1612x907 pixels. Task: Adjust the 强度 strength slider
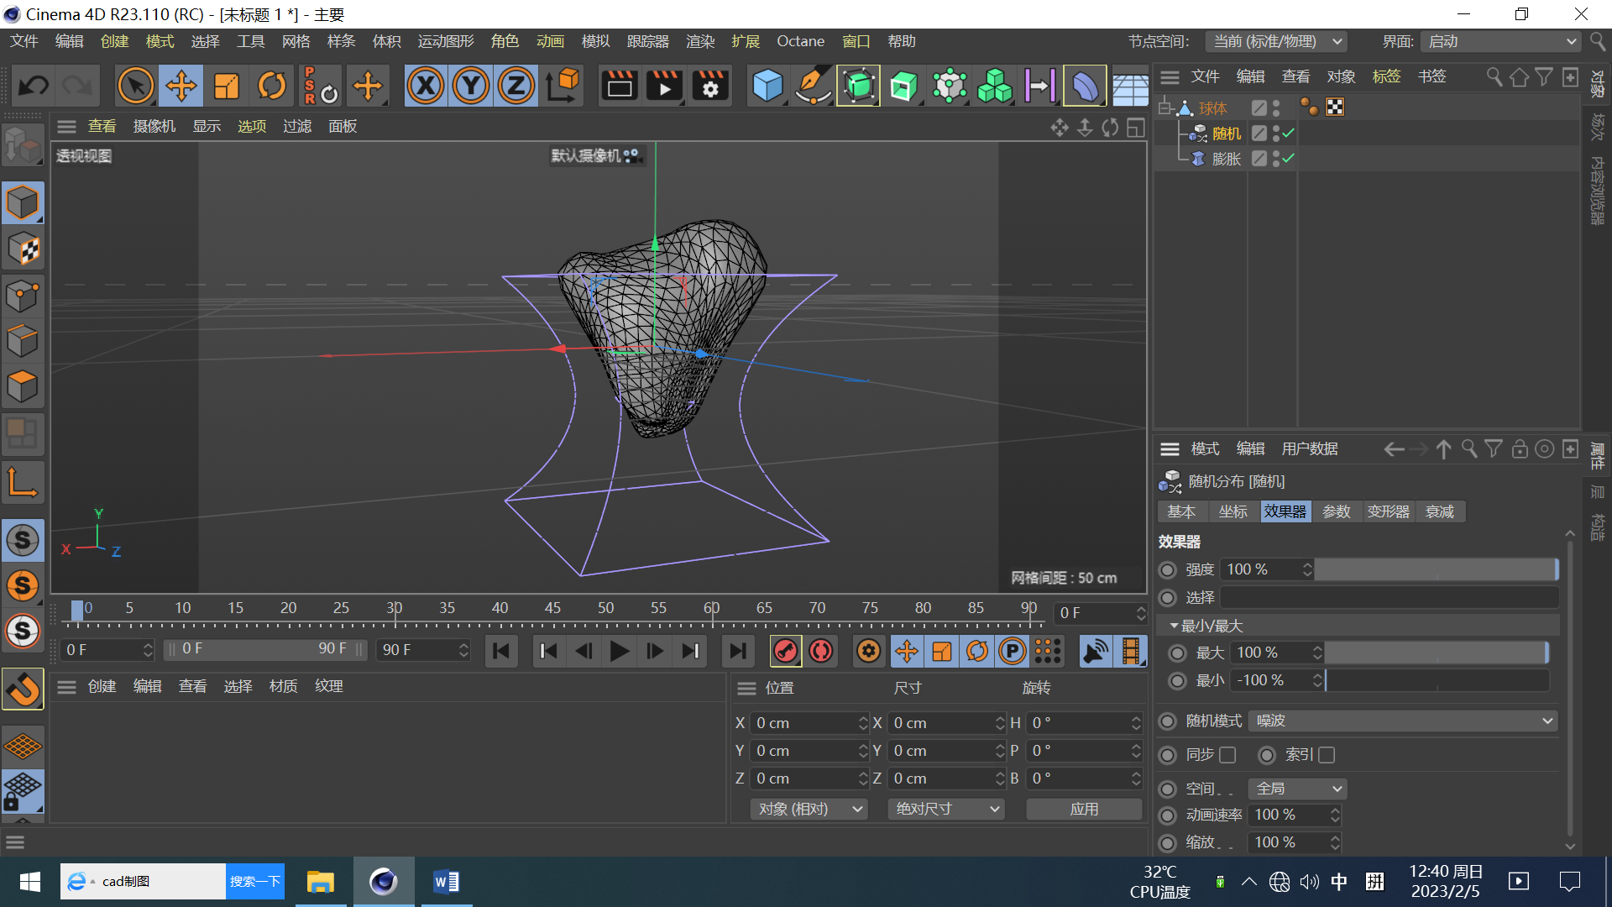coord(1437,569)
